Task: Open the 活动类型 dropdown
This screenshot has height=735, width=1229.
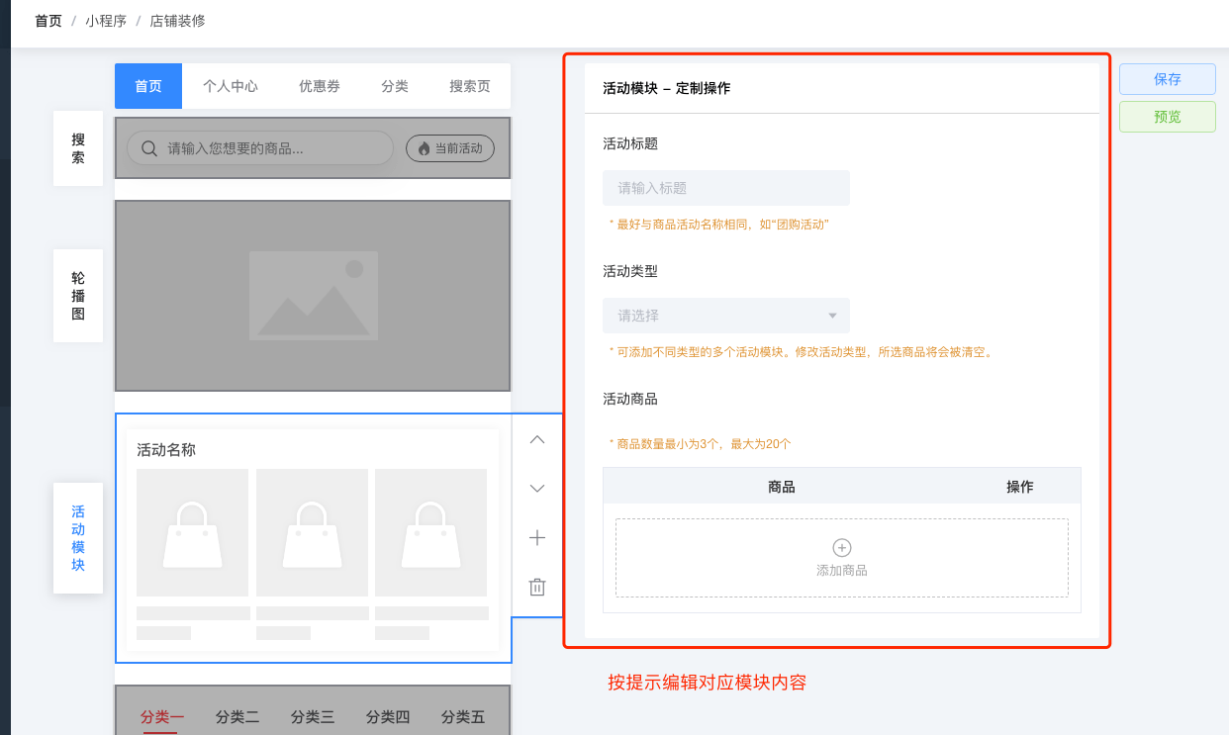Action: (725, 316)
